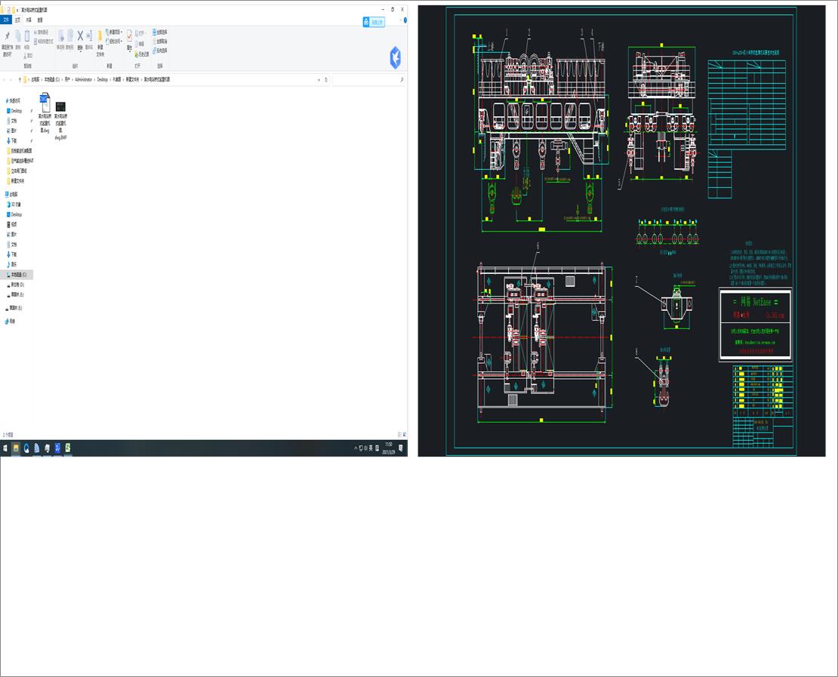Switch to large icons view toggle
838x677 pixels.
(x=405, y=435)
